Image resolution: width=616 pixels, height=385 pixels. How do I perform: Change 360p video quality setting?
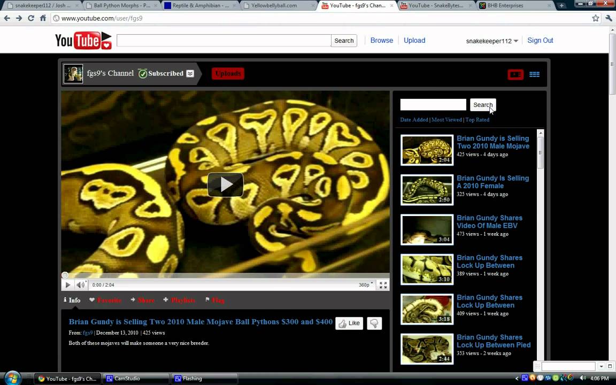[366, 285]
